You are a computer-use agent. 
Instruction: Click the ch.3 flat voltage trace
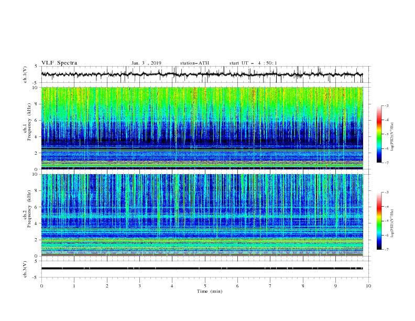pos(202,269)
